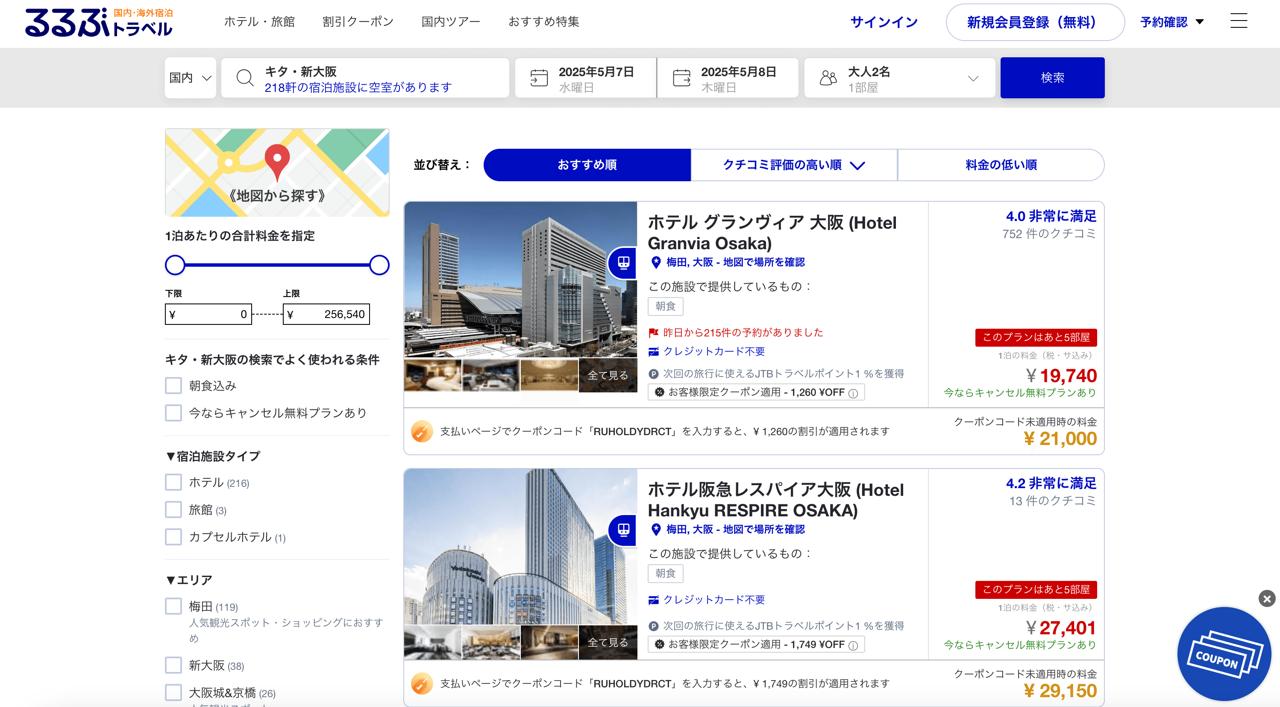Open the 予約確認 dropdown menu
The image size is (1280, 707).
point(1171,22)
